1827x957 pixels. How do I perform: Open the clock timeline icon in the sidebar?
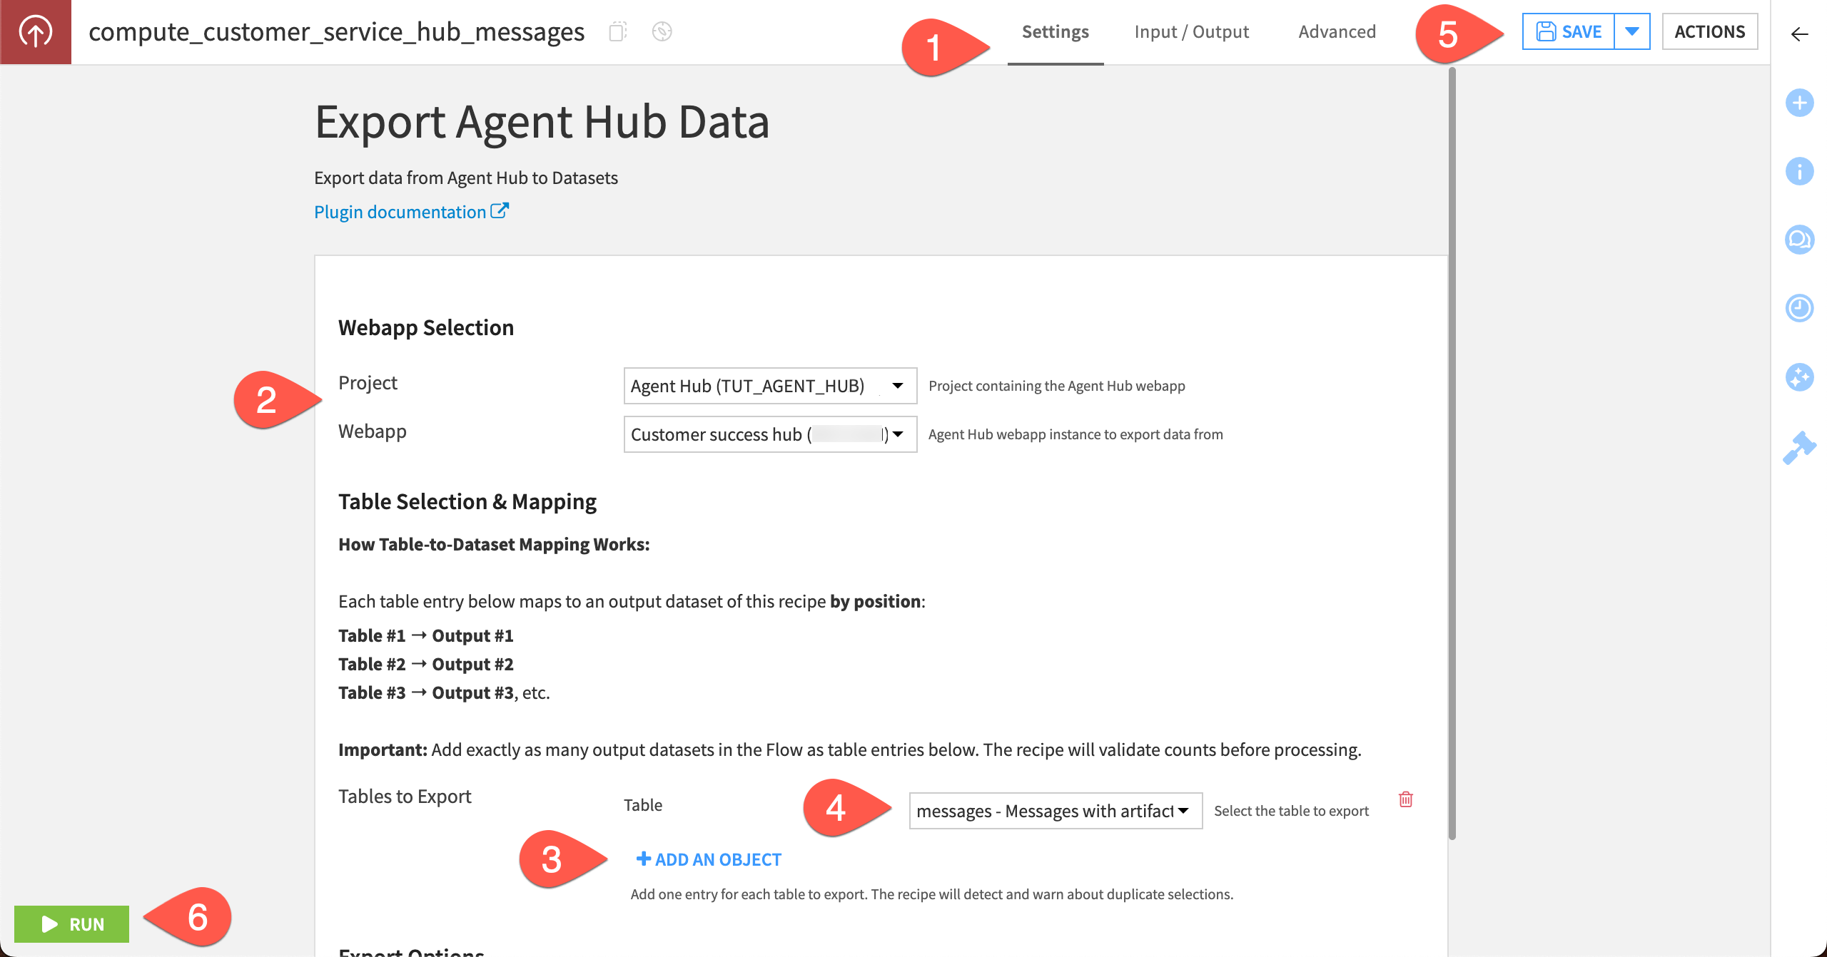coord(1800,308)
